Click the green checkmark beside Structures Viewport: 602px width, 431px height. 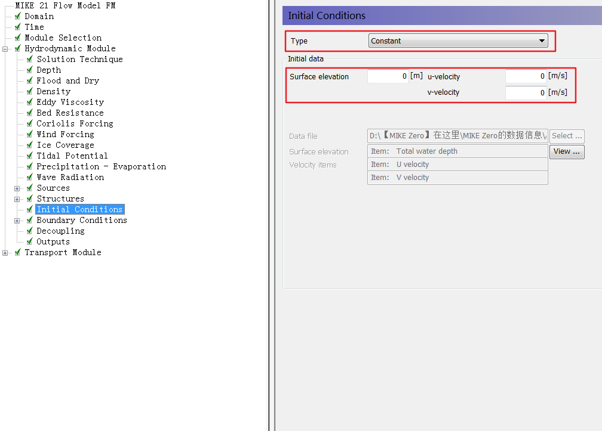pyautogui.click(x=30, y=199)
